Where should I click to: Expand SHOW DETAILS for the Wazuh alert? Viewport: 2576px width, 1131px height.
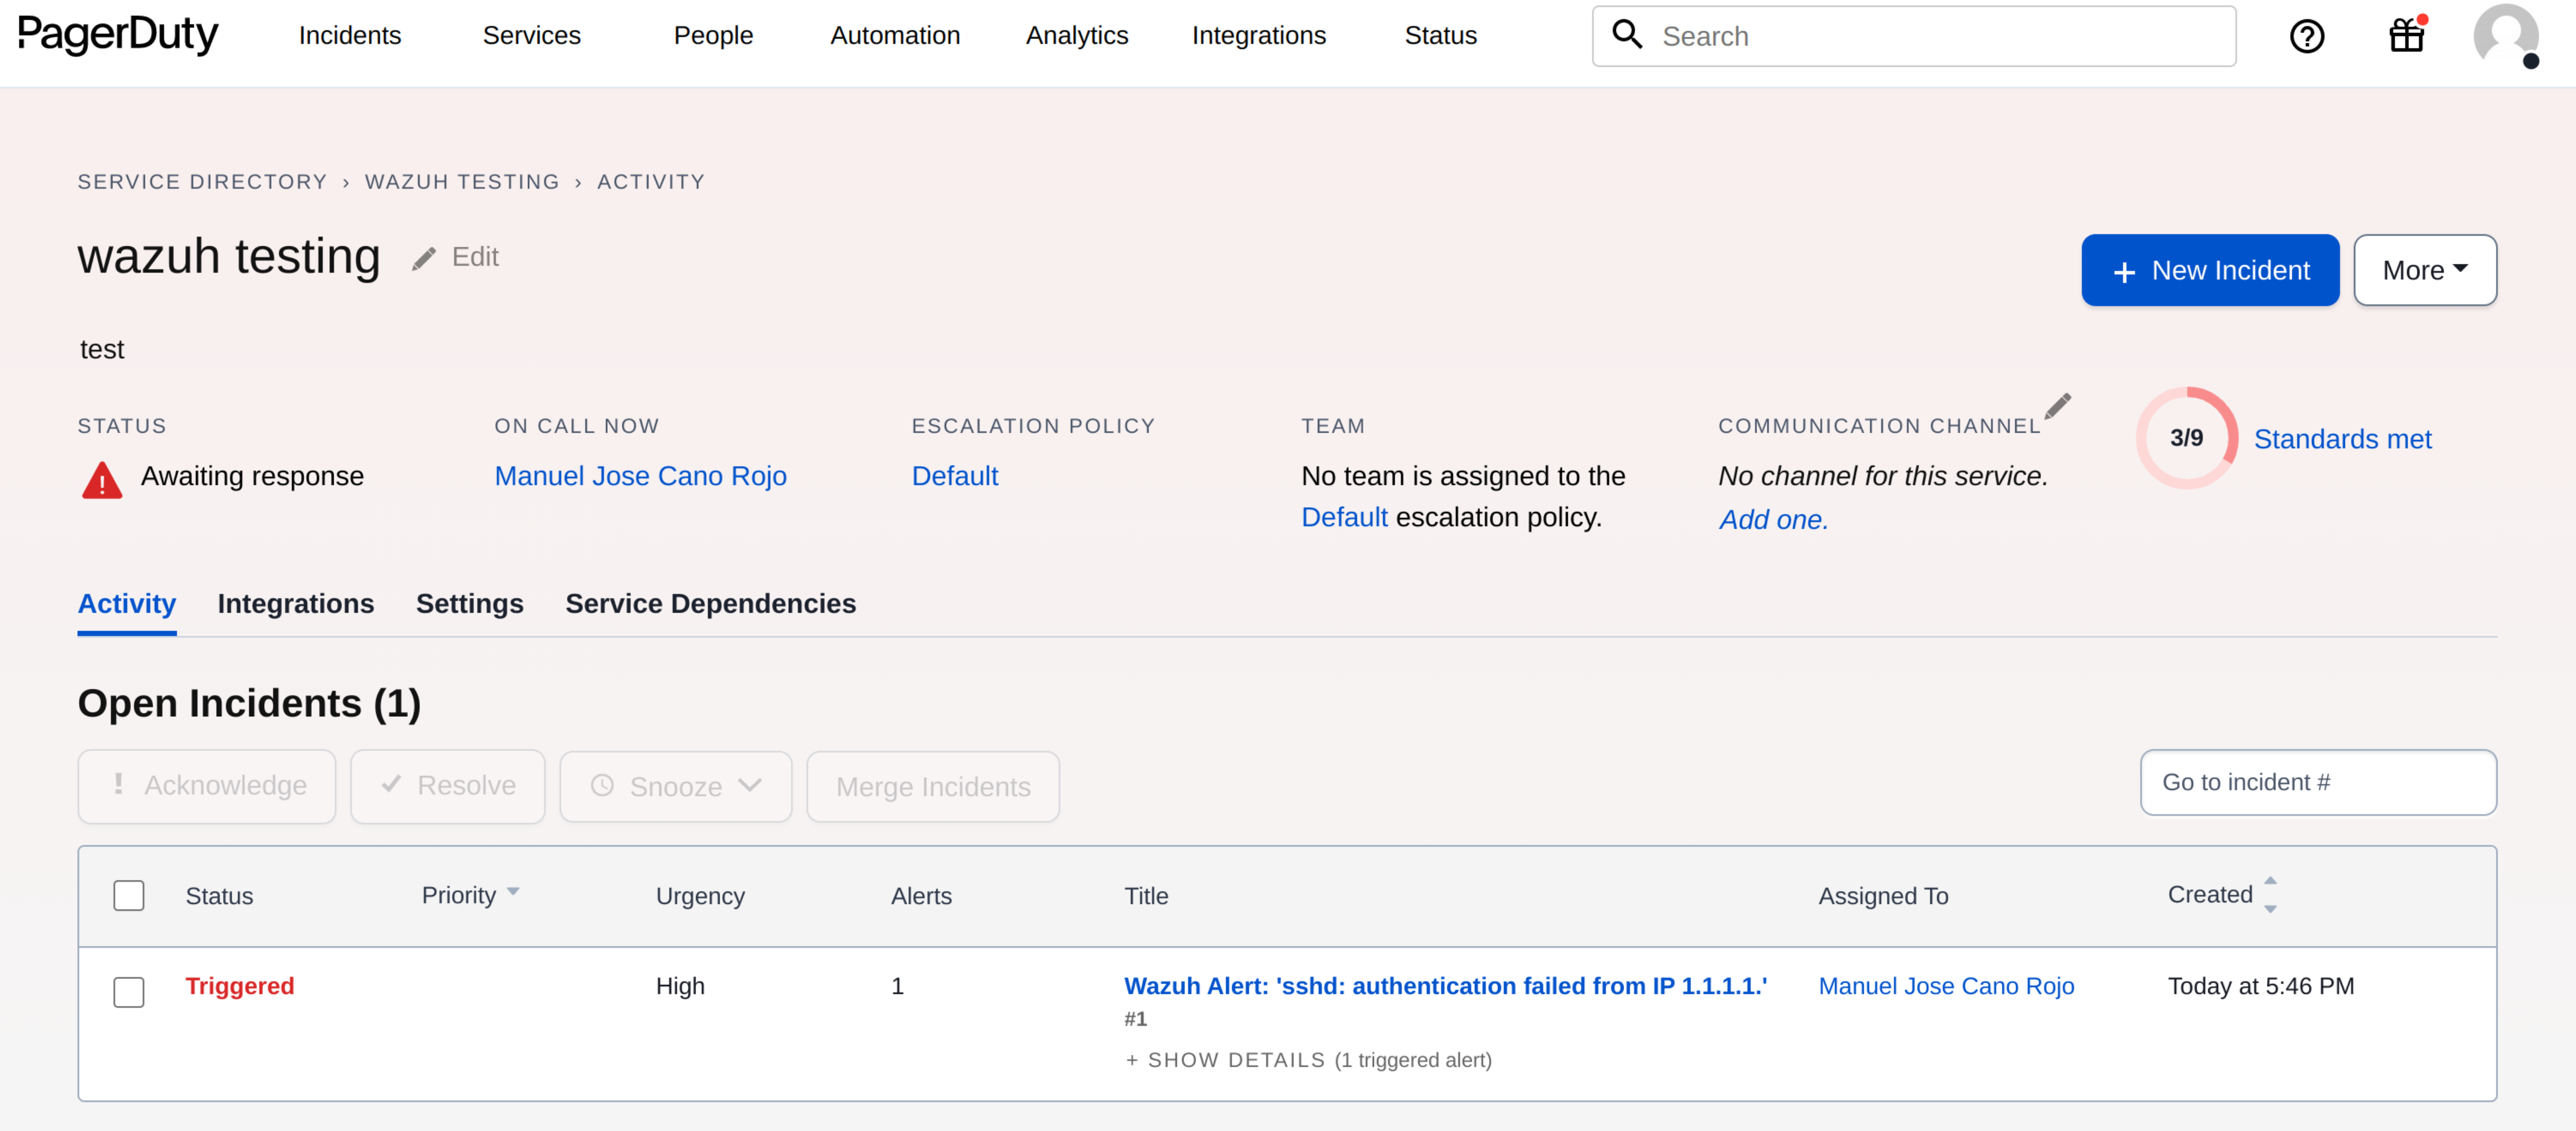(1226, 1060)
